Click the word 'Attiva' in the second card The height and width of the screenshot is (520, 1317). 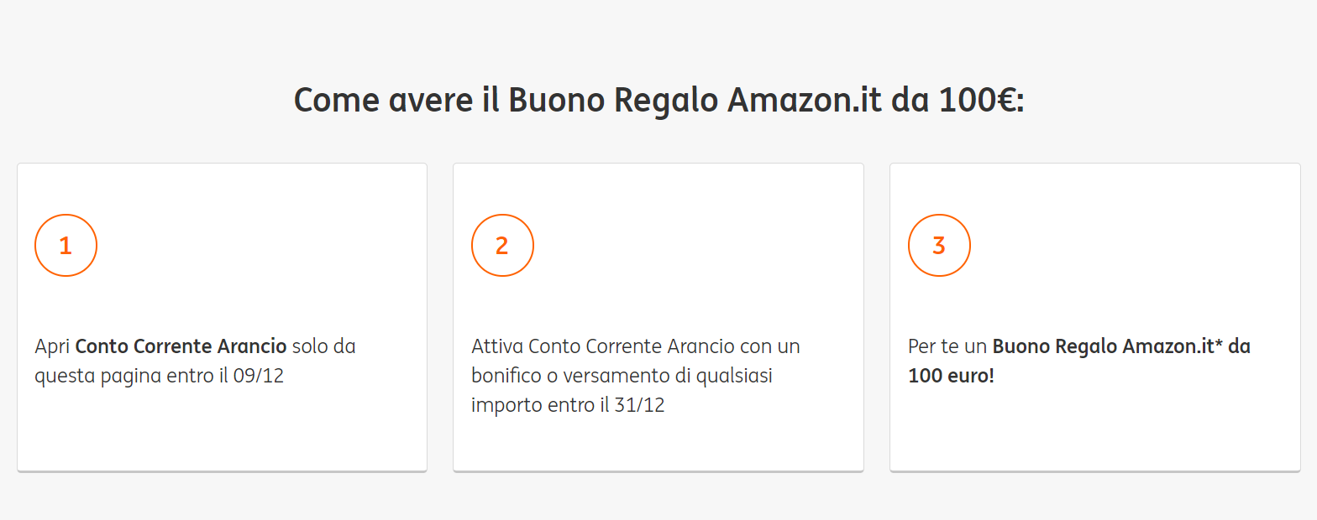tap(497, 346)
